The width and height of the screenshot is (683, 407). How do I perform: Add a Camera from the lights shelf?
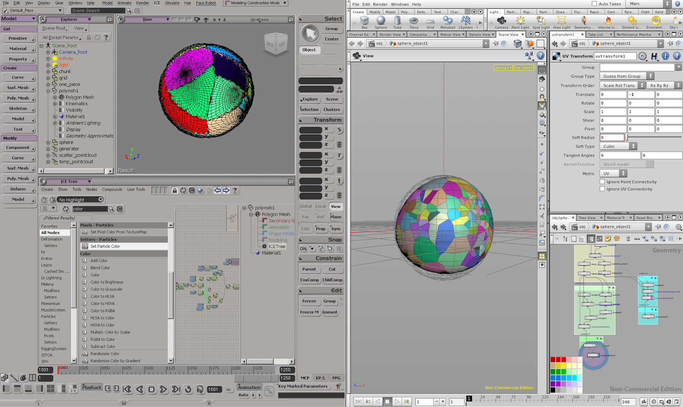tap(502, 22)
